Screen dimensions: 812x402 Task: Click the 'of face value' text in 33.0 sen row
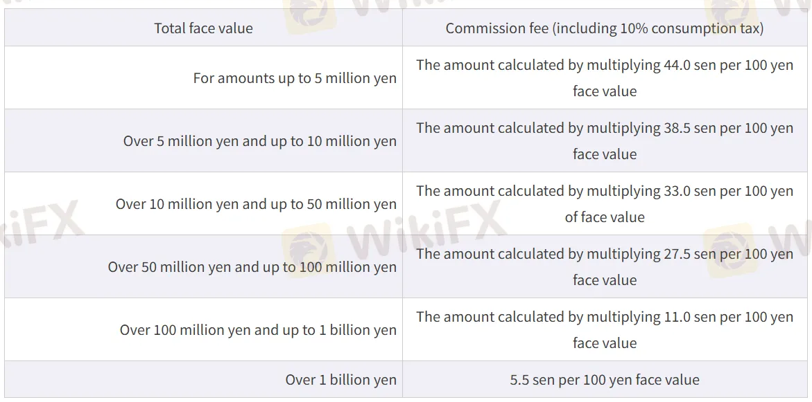605,217
